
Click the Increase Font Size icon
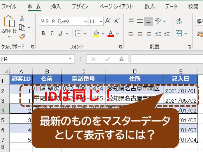[x=108, y=21]
